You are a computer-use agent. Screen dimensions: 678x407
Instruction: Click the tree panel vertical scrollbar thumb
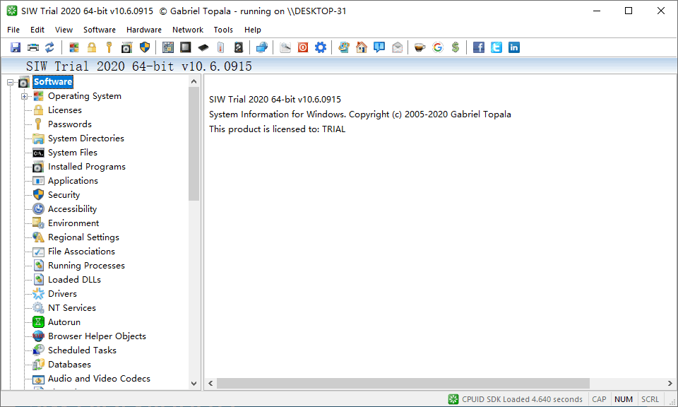click(x=194, y=143)
